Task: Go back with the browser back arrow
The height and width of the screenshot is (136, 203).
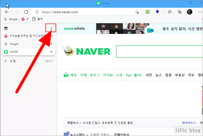Action: coord(7,12)
